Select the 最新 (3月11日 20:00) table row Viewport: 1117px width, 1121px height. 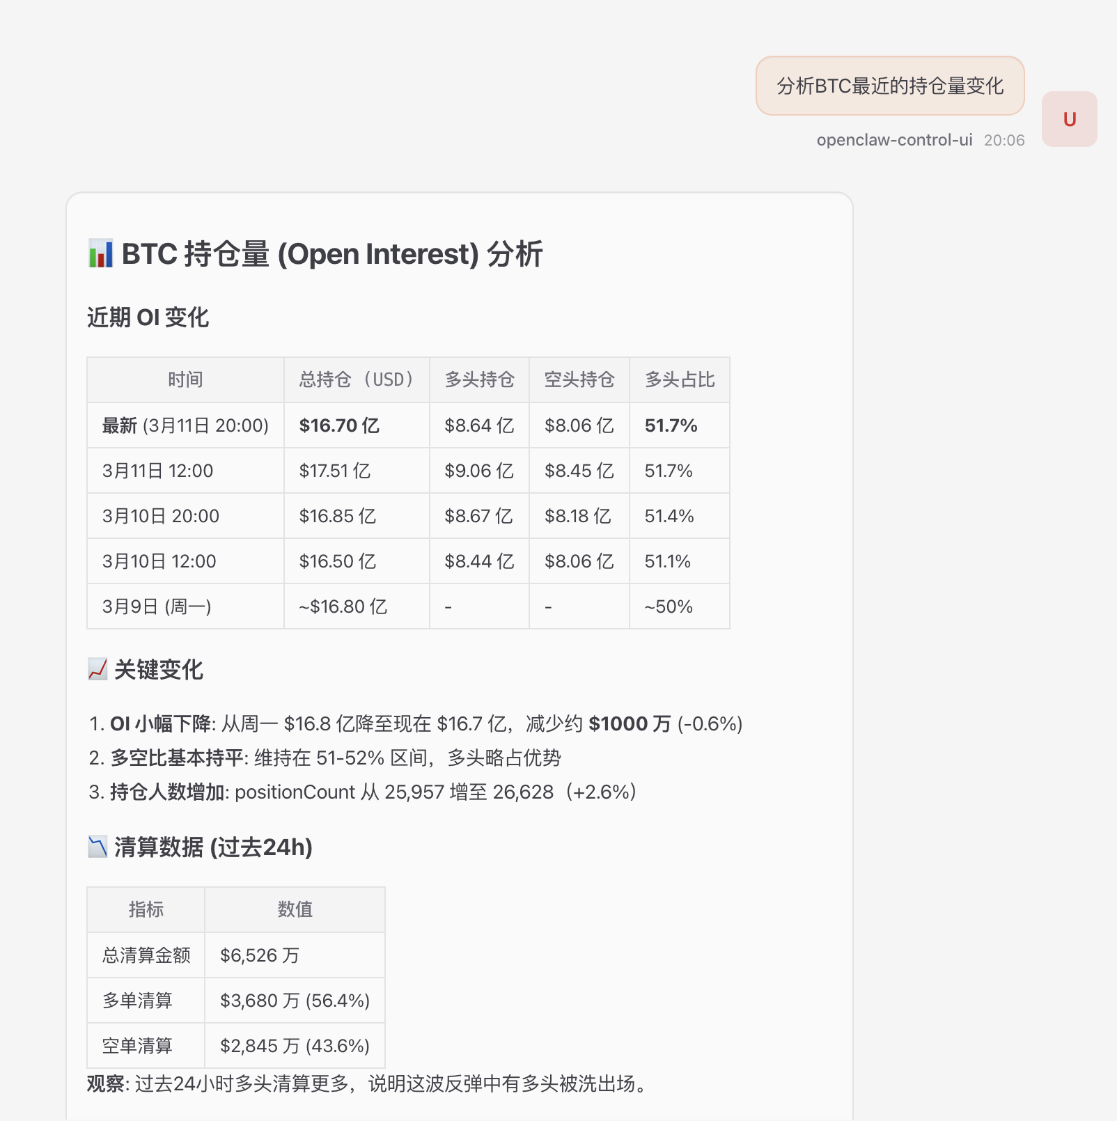tap(407, 425)
